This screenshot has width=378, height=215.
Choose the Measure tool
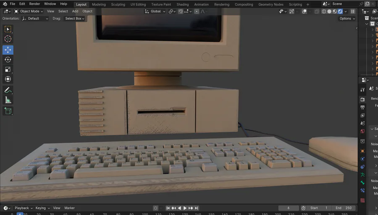point(8,100)
